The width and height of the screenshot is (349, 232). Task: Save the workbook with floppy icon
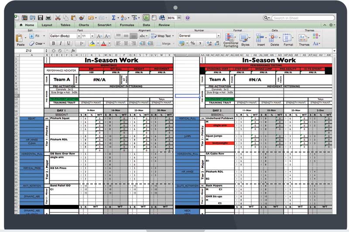[40, 18]
